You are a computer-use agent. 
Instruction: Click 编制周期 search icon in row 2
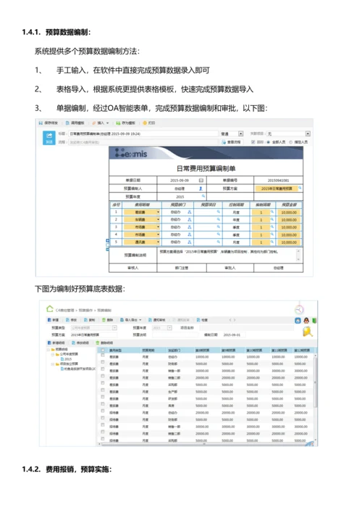[x=271, y=220]
